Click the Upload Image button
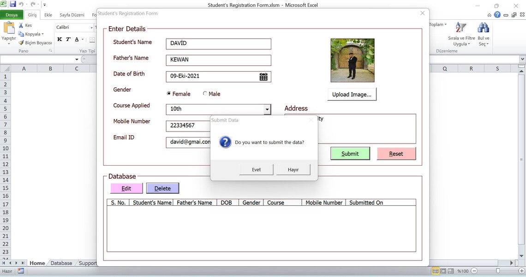Viewport: 526px width, 277px height. point(352,94)
